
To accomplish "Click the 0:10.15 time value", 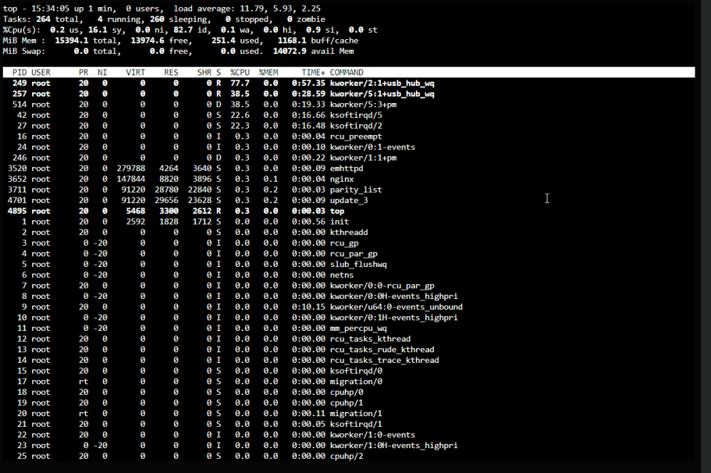I will (x=309, y=307).
